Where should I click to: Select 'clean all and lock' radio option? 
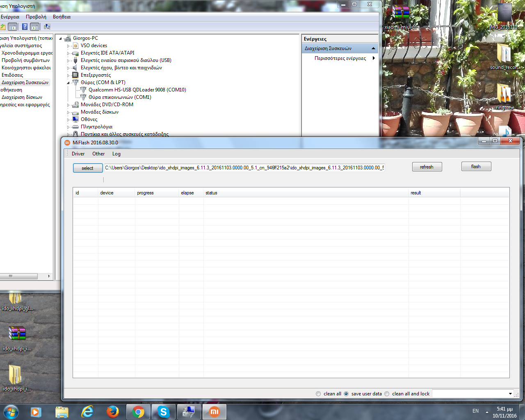point(387,394)
